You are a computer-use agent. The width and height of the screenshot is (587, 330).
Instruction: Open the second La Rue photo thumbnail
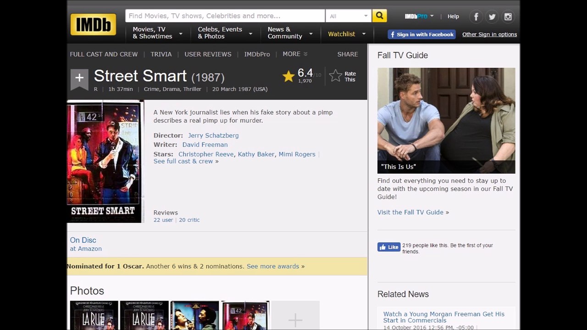pos(144,315)
